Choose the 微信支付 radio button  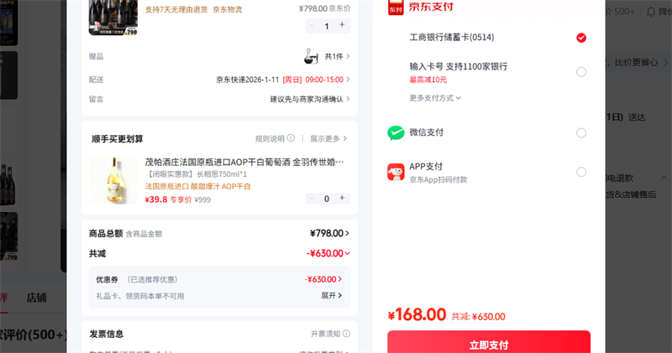581,132
